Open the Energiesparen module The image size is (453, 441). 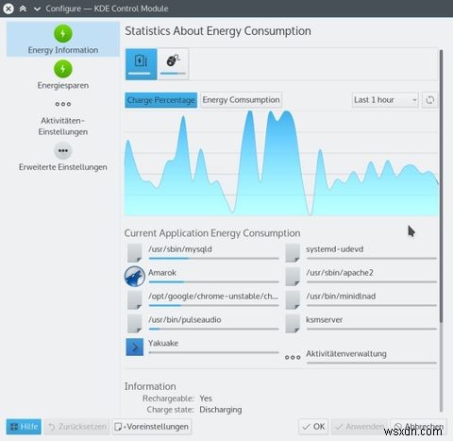click(63, 75)
